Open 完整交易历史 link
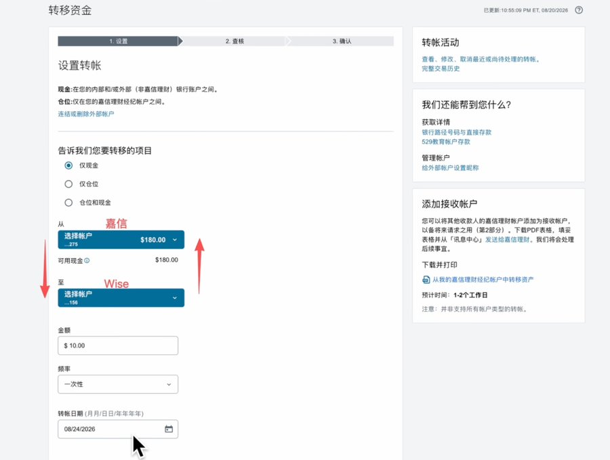The image size is (610, 460). [x=441, y=68]
